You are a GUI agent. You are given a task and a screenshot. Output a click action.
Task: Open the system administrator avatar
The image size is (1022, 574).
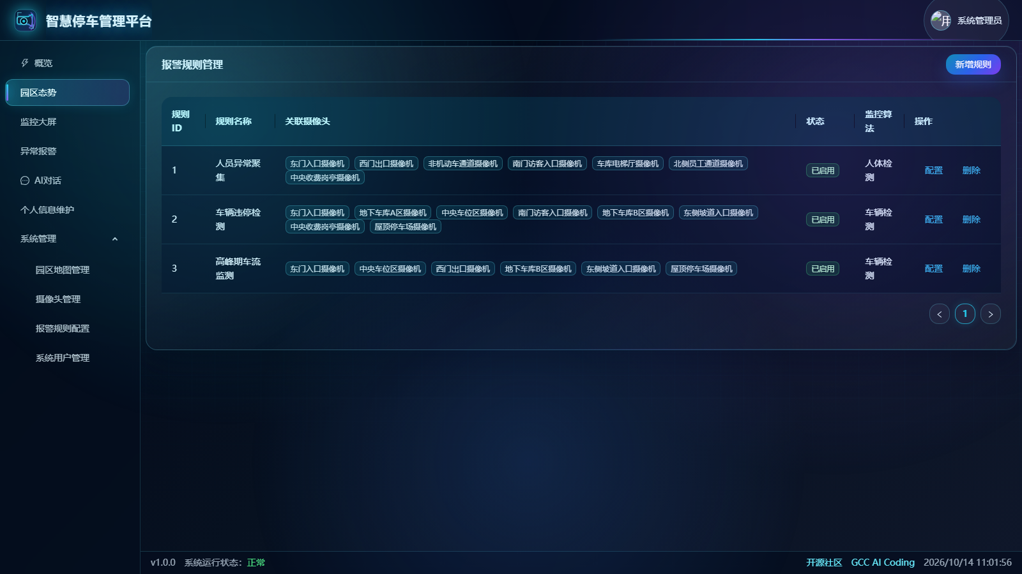[941, 20]
